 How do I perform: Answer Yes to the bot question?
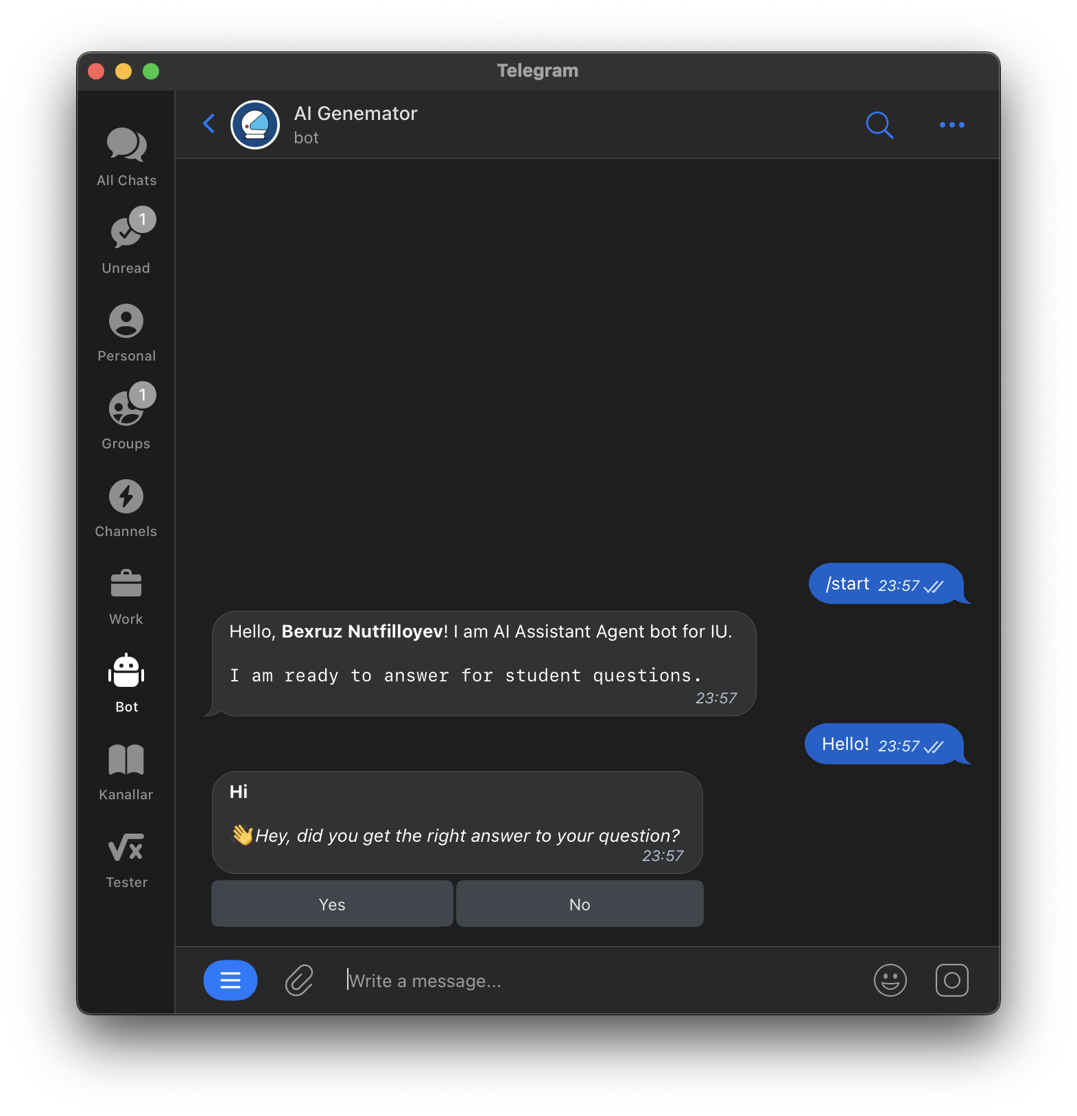[x=332, y=904]
